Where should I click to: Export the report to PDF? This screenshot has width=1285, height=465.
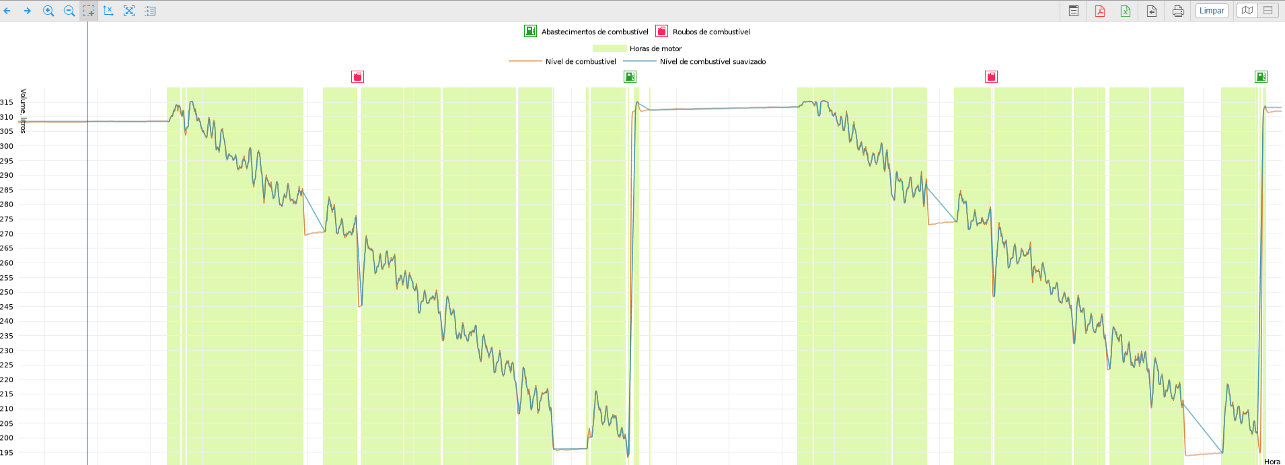pos(1100,11)
